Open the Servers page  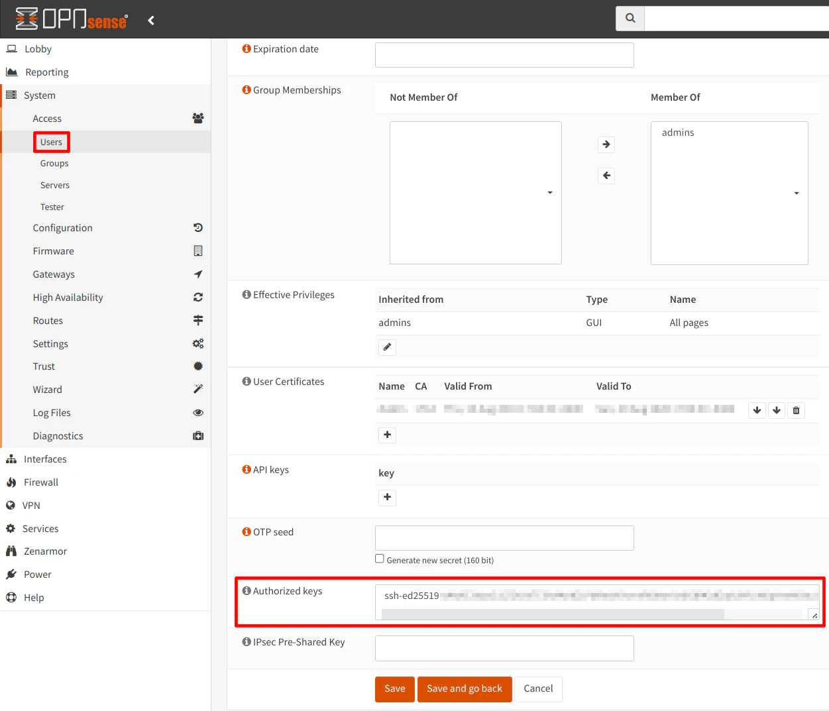click(x=55, y=185)
